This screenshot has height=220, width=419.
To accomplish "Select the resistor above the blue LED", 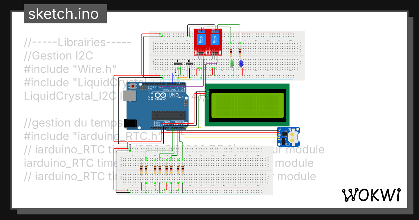I will pos(240,52).
